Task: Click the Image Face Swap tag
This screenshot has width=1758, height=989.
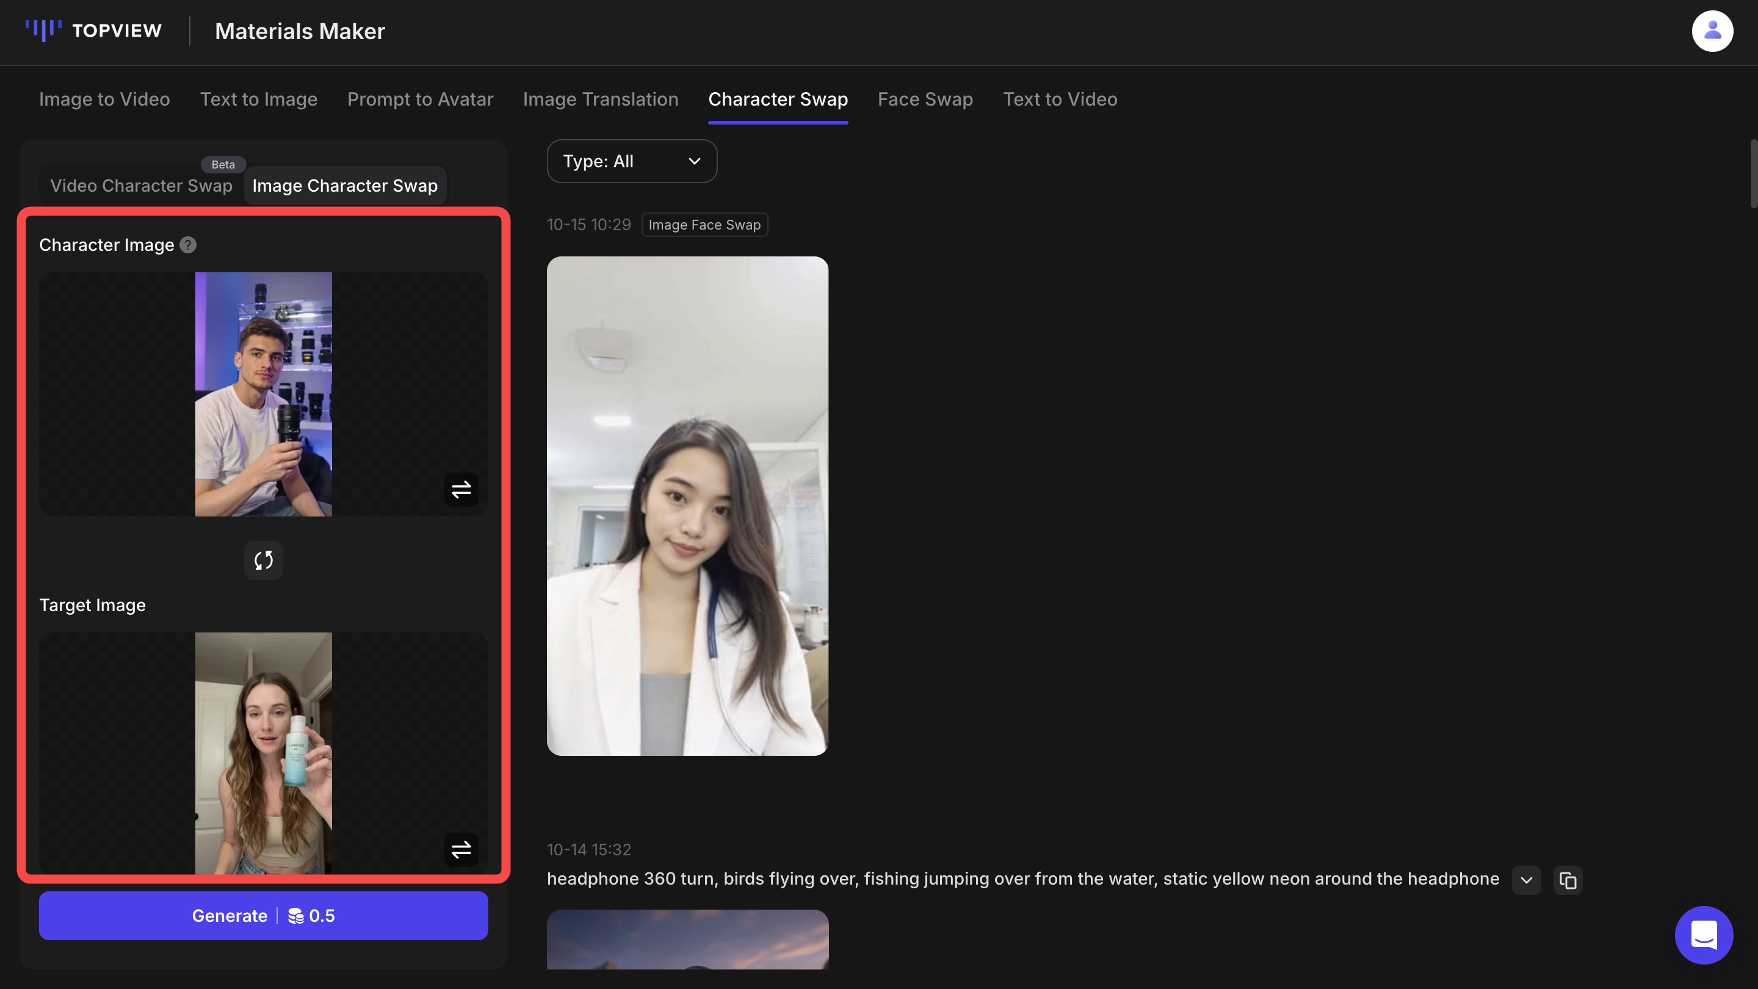Action: 704,225
